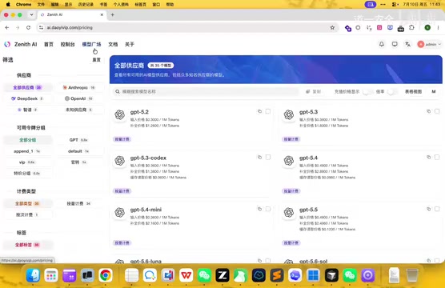This screenshot has width=445, height=288.
Task: Copy gpt-5.3 model name icon
Action: click(x=428, y=111)
